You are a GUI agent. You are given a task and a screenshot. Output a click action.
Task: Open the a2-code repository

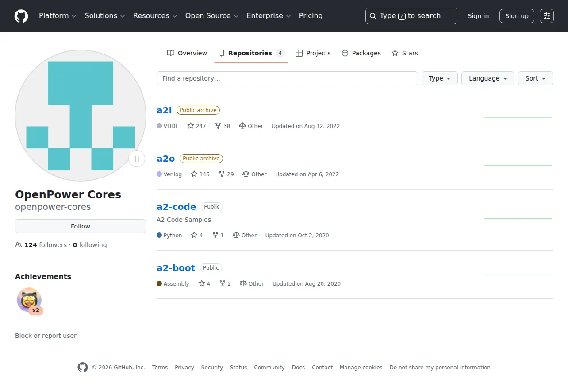177,207
